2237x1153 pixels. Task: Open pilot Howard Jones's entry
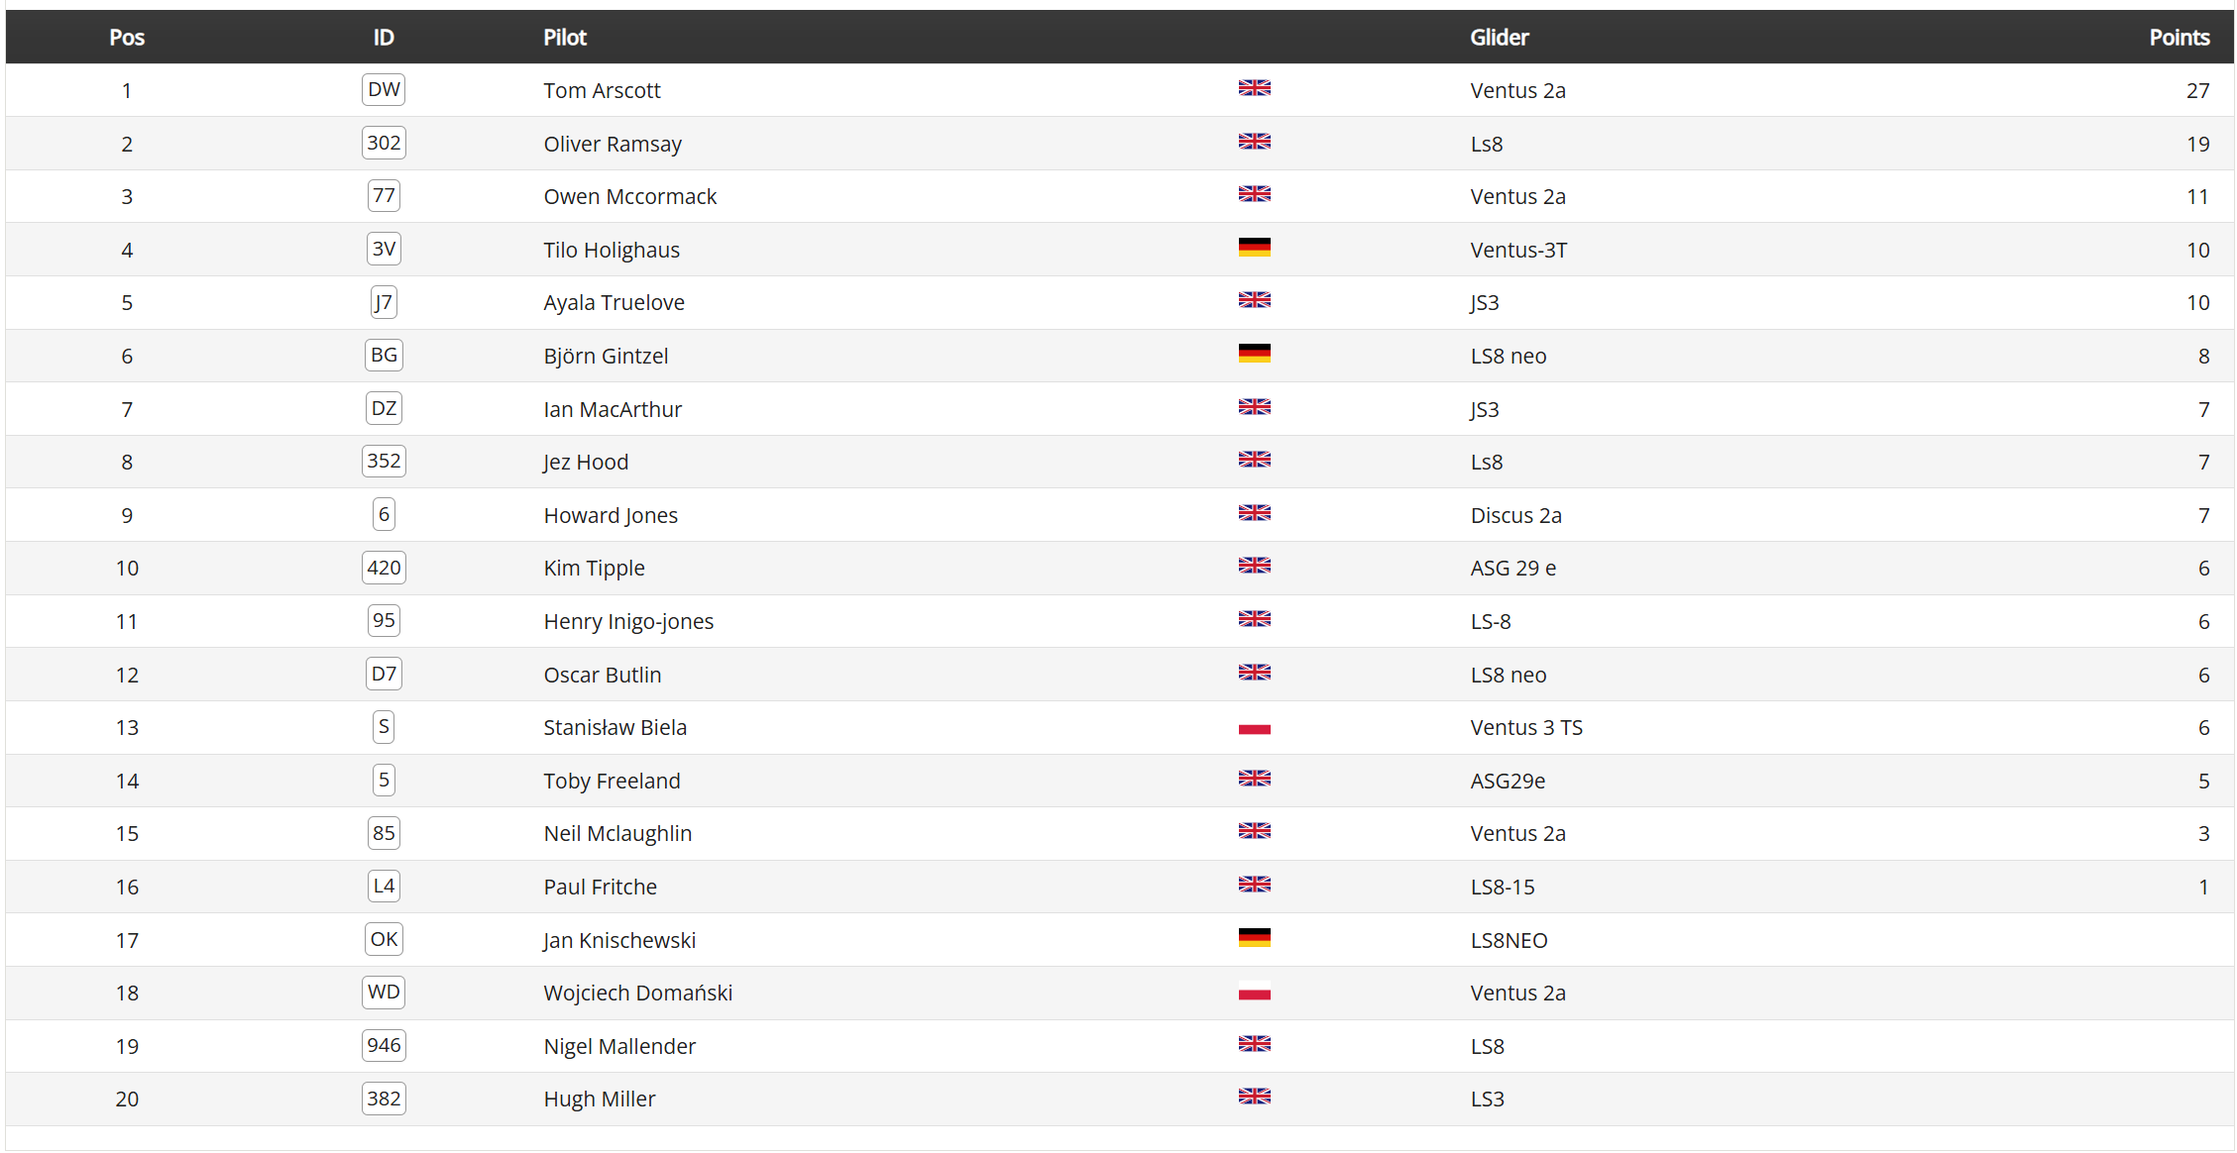click(611, 515)
